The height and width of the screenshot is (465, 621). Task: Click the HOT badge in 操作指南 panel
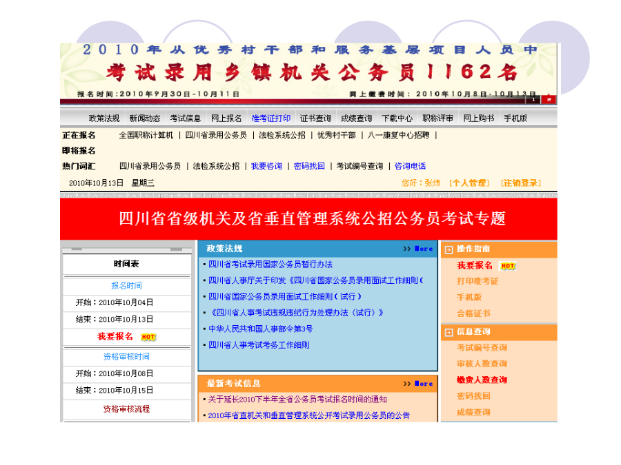508,266
